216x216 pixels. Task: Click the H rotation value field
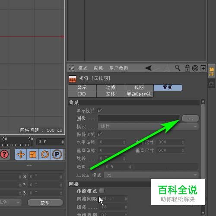click(45, 177)
